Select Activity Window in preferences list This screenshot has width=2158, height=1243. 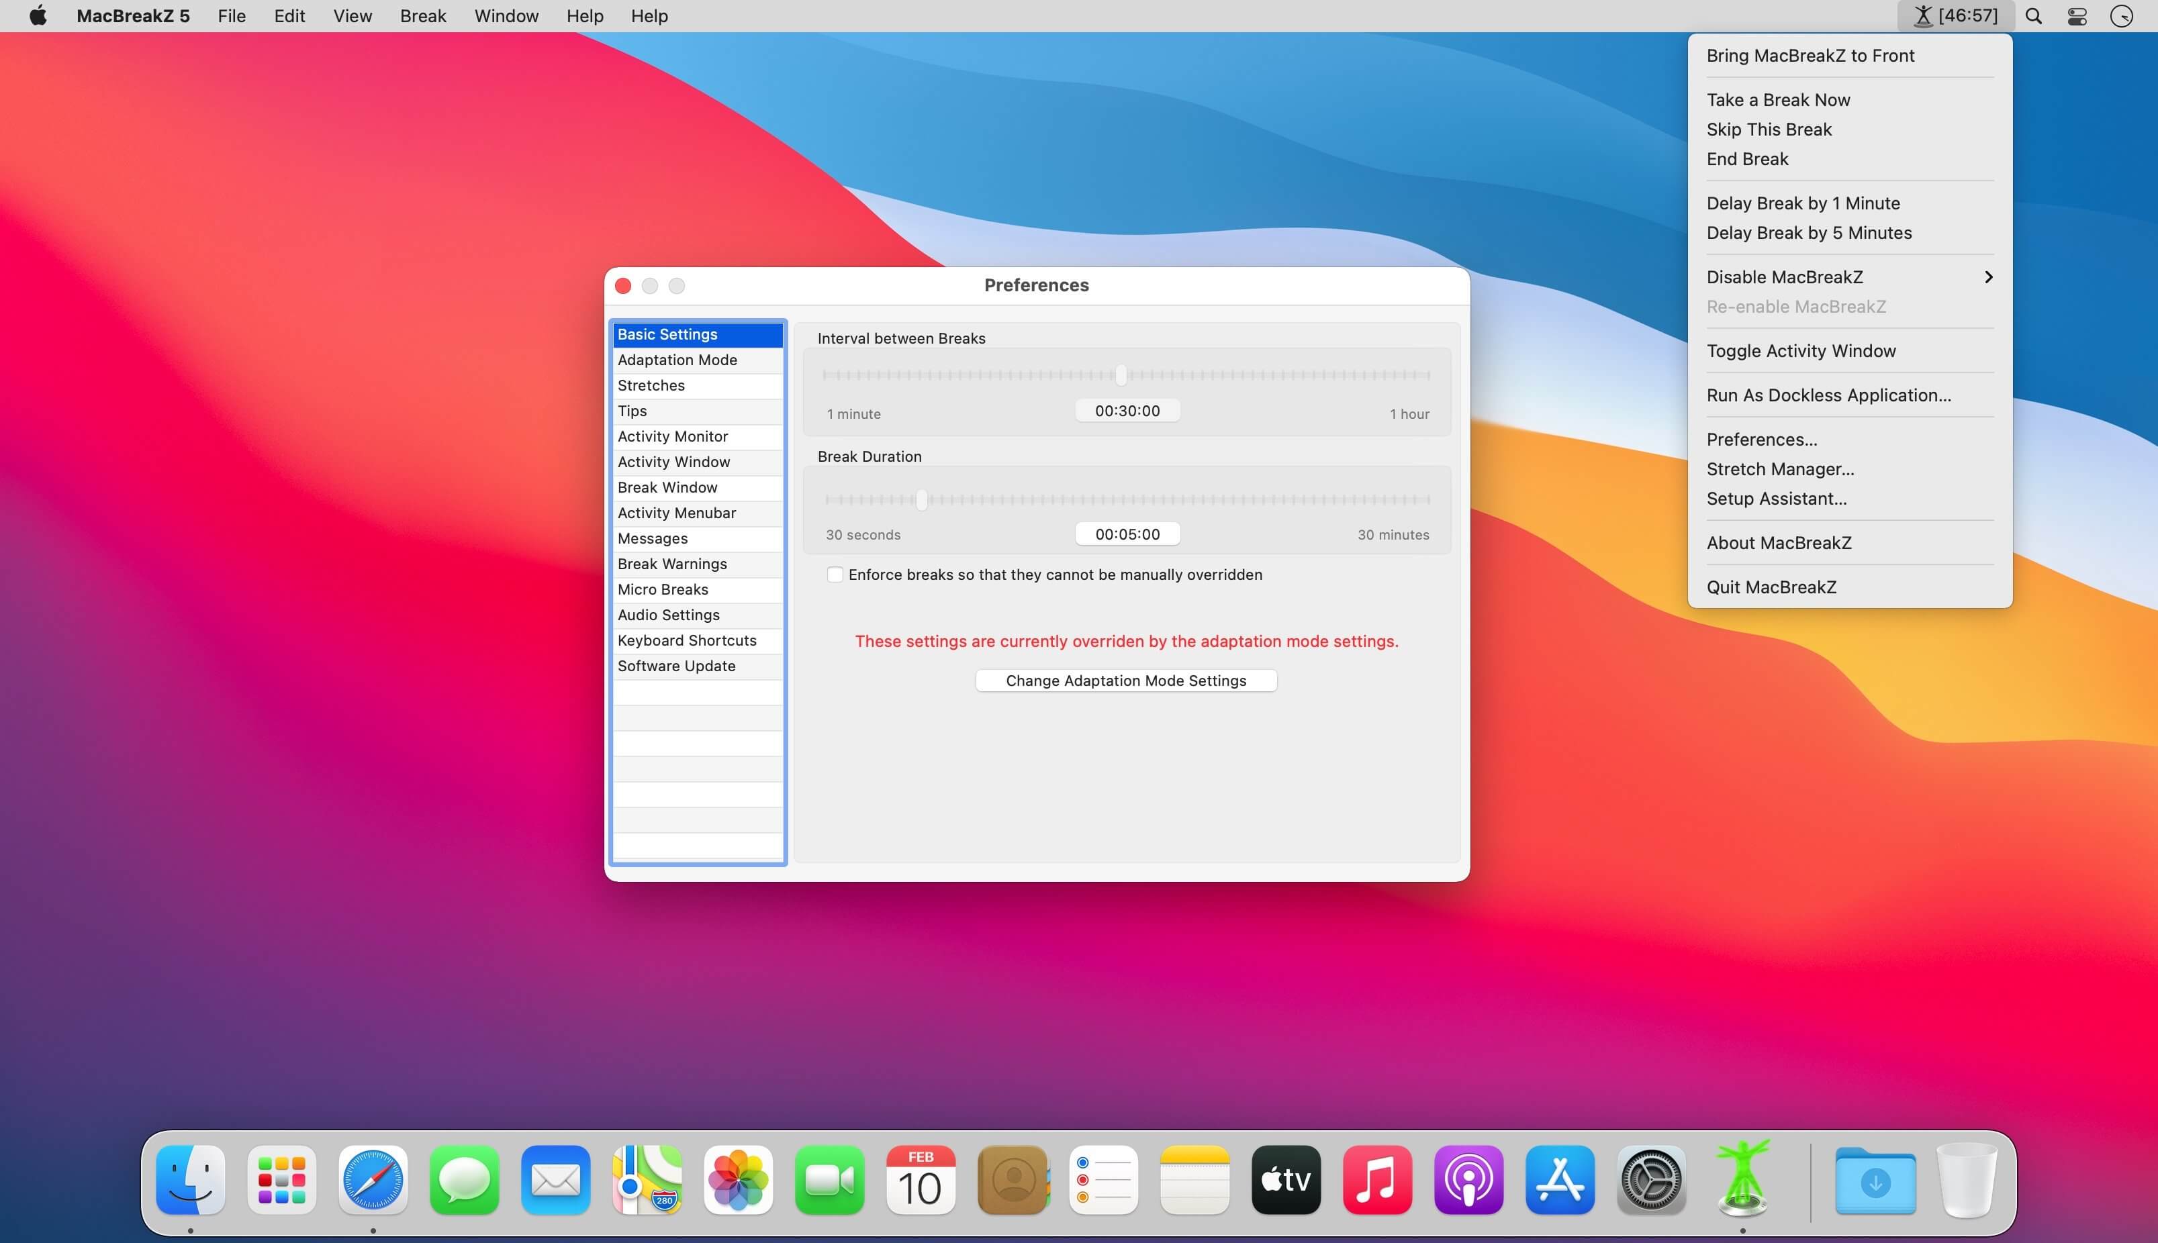(698, 462)
